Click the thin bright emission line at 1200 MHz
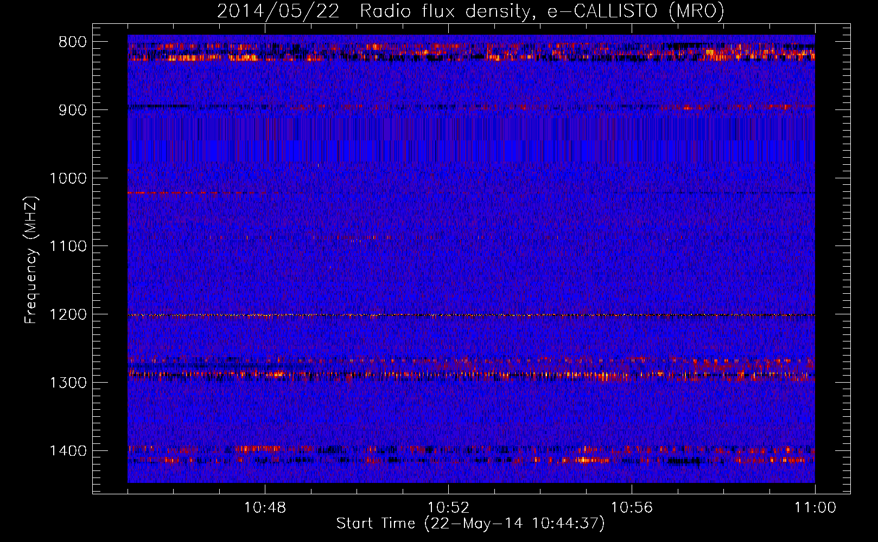This screenshot has width=878, height=542. pos(471,315)
